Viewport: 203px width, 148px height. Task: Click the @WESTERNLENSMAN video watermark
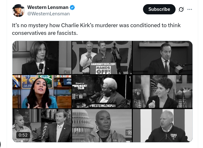tap(102, 106)
